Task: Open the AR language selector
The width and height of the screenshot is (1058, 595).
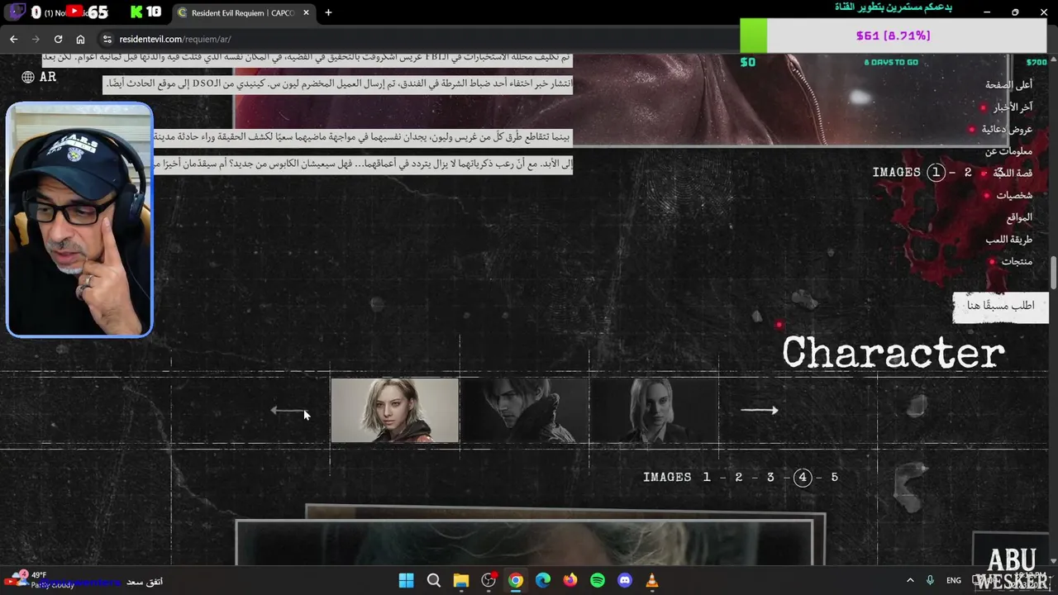Action: click(x=39, y=77)
